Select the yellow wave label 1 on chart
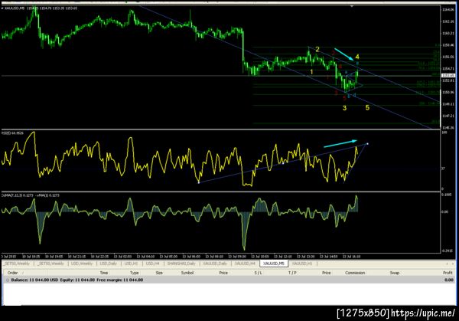 click(312, 72)
